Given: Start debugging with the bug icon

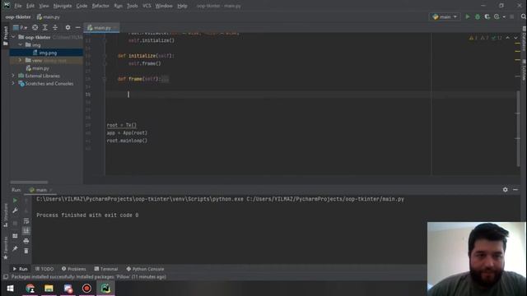Looking at the screenshot, I should coord(478,16).
